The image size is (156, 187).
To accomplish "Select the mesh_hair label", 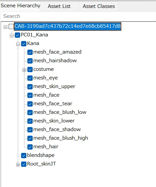I will pos(46,147).
